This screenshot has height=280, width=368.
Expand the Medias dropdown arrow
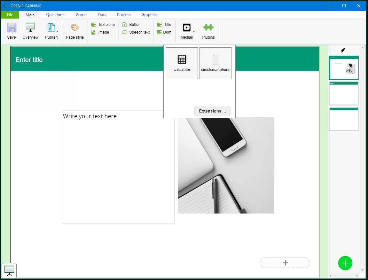(194, 31)
